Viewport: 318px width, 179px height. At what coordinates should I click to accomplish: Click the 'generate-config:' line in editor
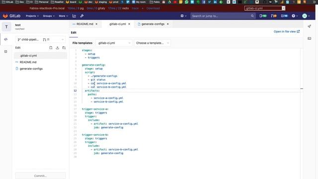93,65
